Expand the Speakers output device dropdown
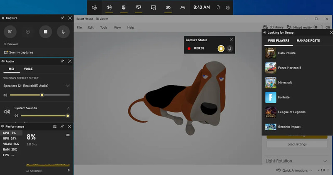Image resolution: width=333 pixels, height=175 pixels. coord(68,86)
